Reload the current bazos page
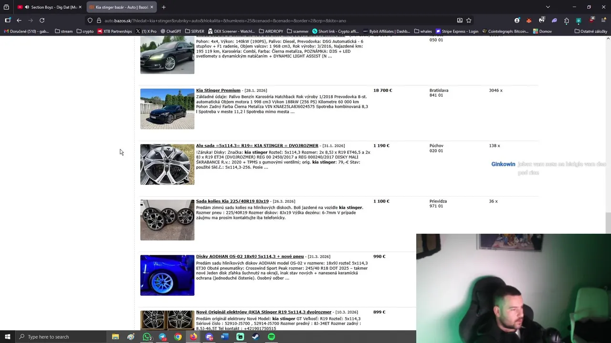611x343 pixels. point(42,20)
